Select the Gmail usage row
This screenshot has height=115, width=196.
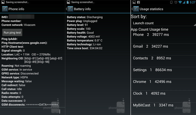[x=164, y=49]
